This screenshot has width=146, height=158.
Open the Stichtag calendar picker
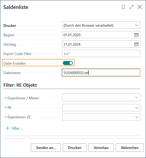[x=136, y=44]
